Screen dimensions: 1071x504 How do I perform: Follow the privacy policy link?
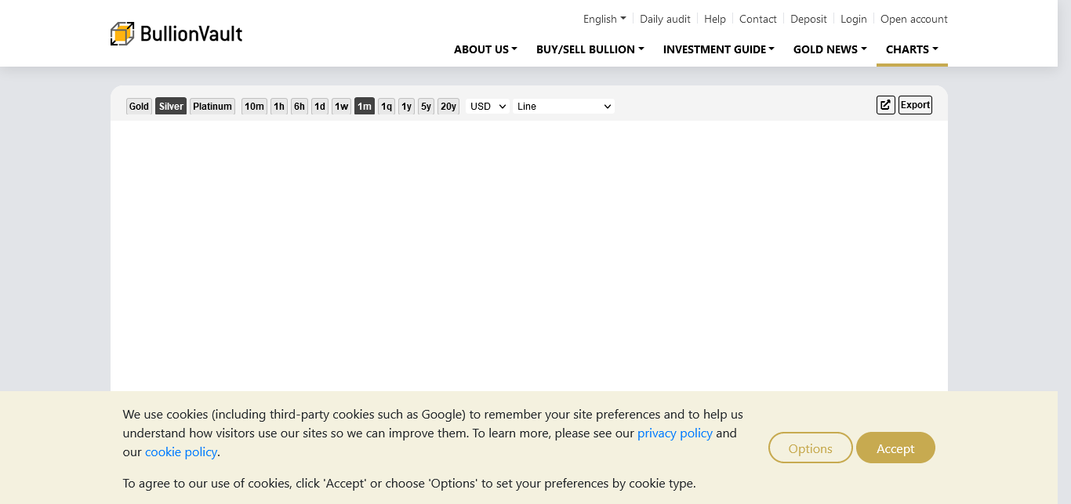tap(674, 433)
